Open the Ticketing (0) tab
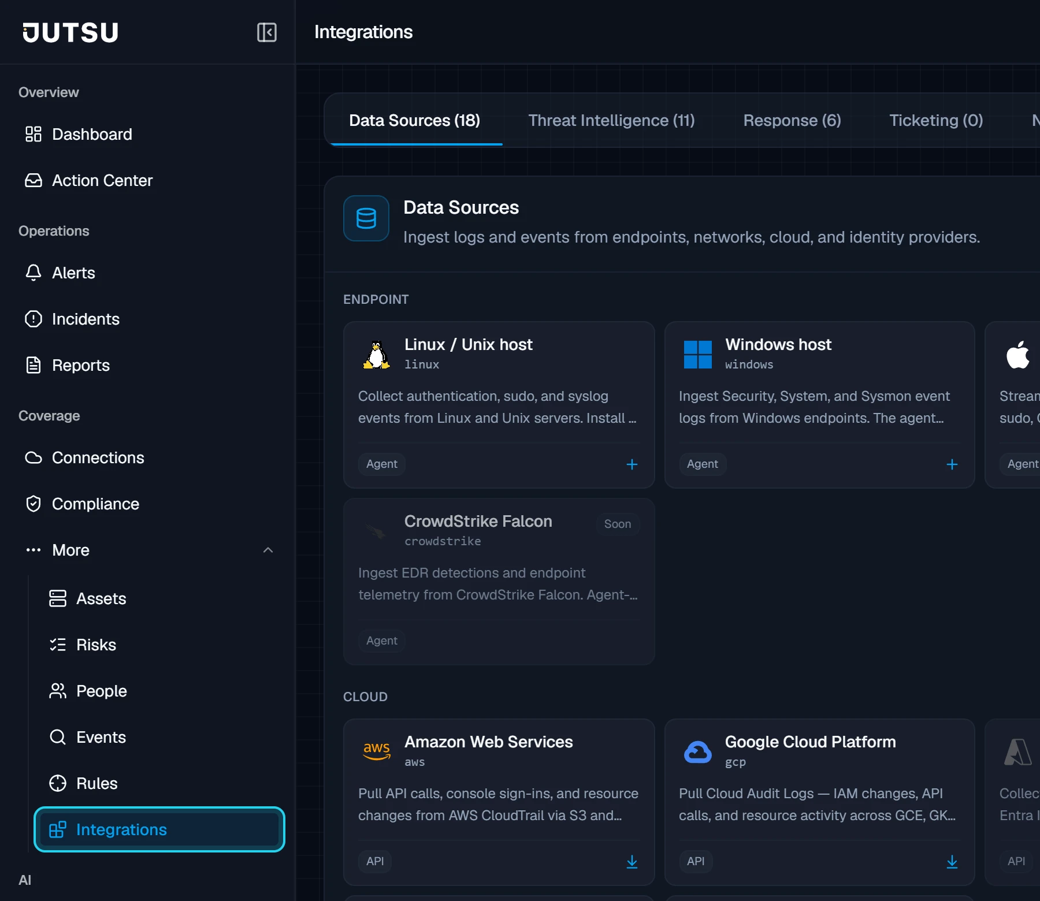The height and width of the screenshot is (901, 1040). pos(936,120)
